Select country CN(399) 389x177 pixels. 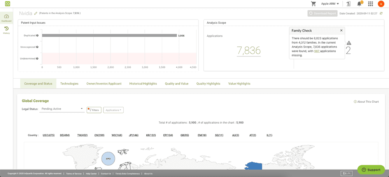[100, 135]
